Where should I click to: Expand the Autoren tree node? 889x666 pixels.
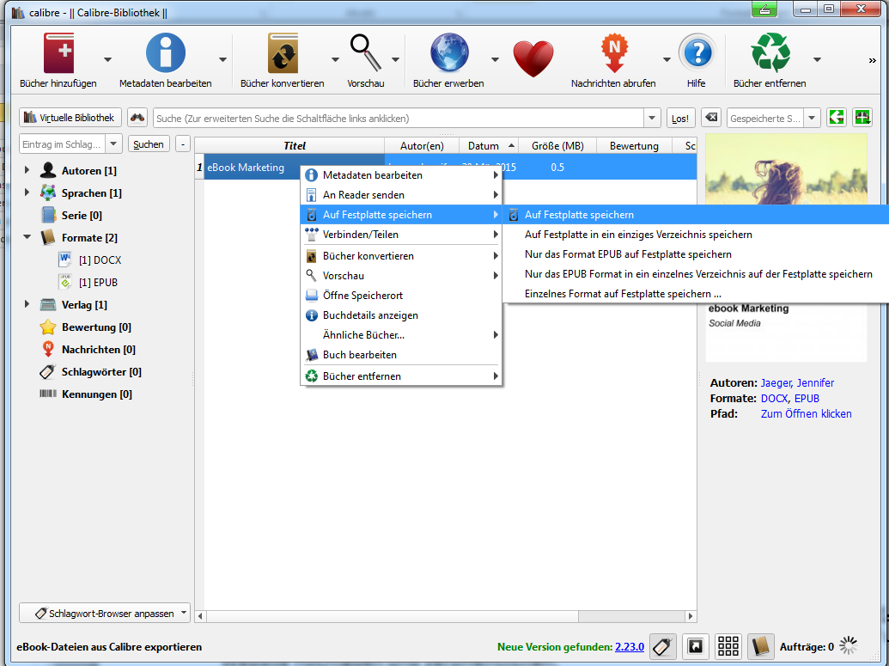click(27, 171)
